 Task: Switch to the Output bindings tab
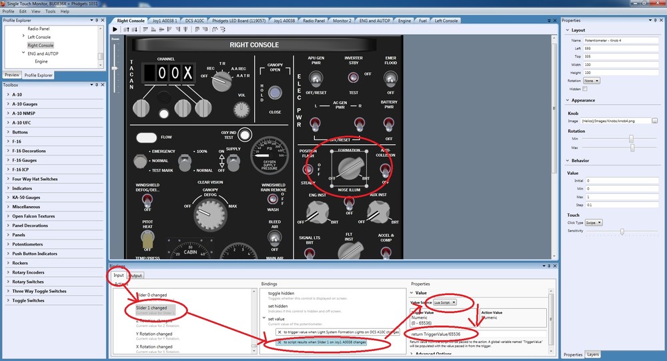tap(135, 276)
